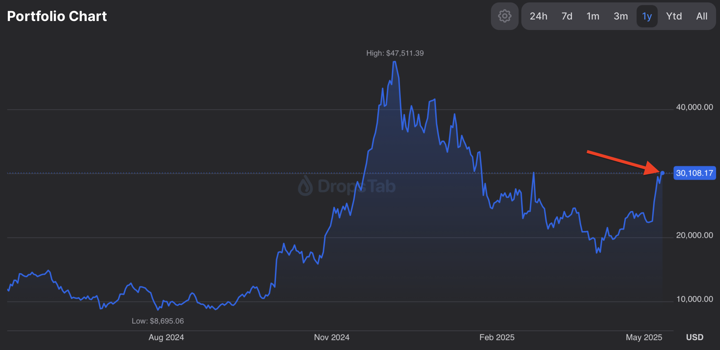The height and width of the screenshot is (350, 720).
Task: Choose the 1m range tab
Action: [593, 16]
